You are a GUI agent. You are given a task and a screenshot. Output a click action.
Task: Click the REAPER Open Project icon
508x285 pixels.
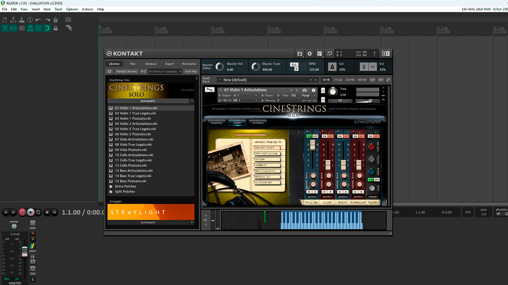13,20
